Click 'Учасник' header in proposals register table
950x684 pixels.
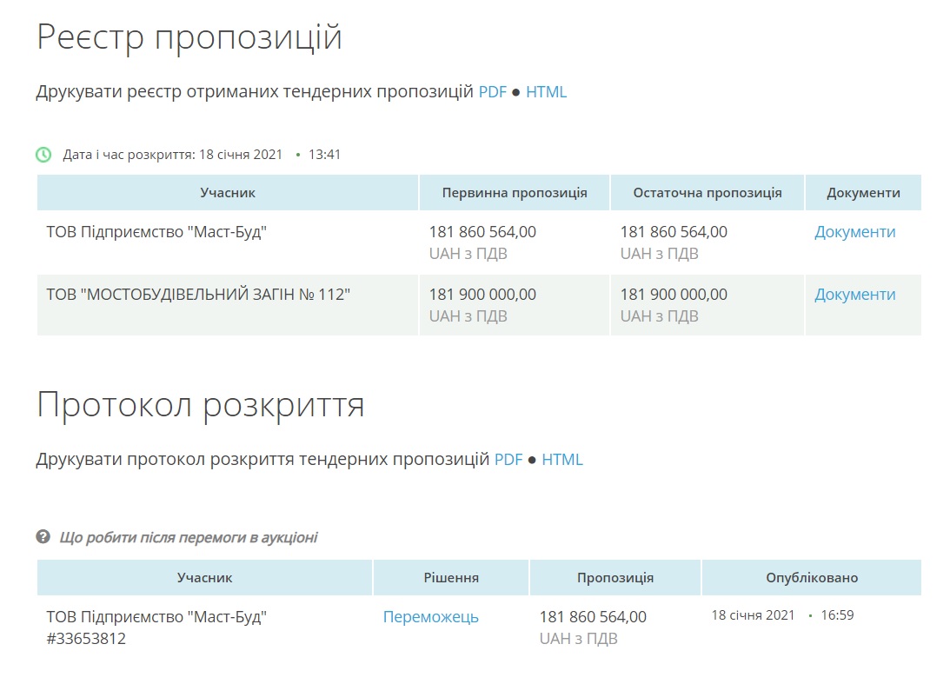[228, 193]
